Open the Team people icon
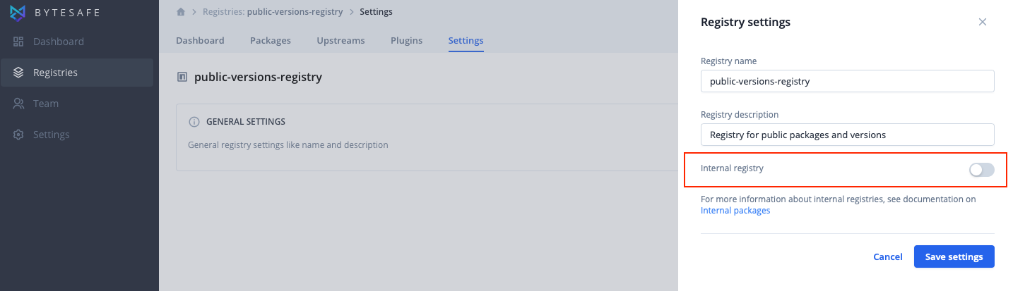This screenshot has width=1013, height=291. coord(19,104)
